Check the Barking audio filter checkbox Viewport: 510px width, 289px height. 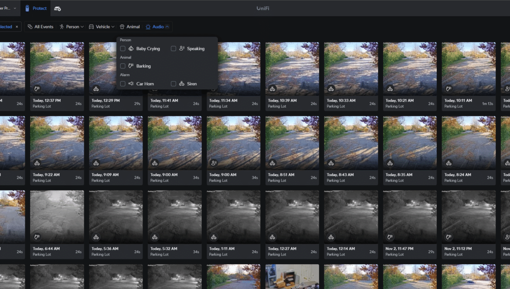122,66
